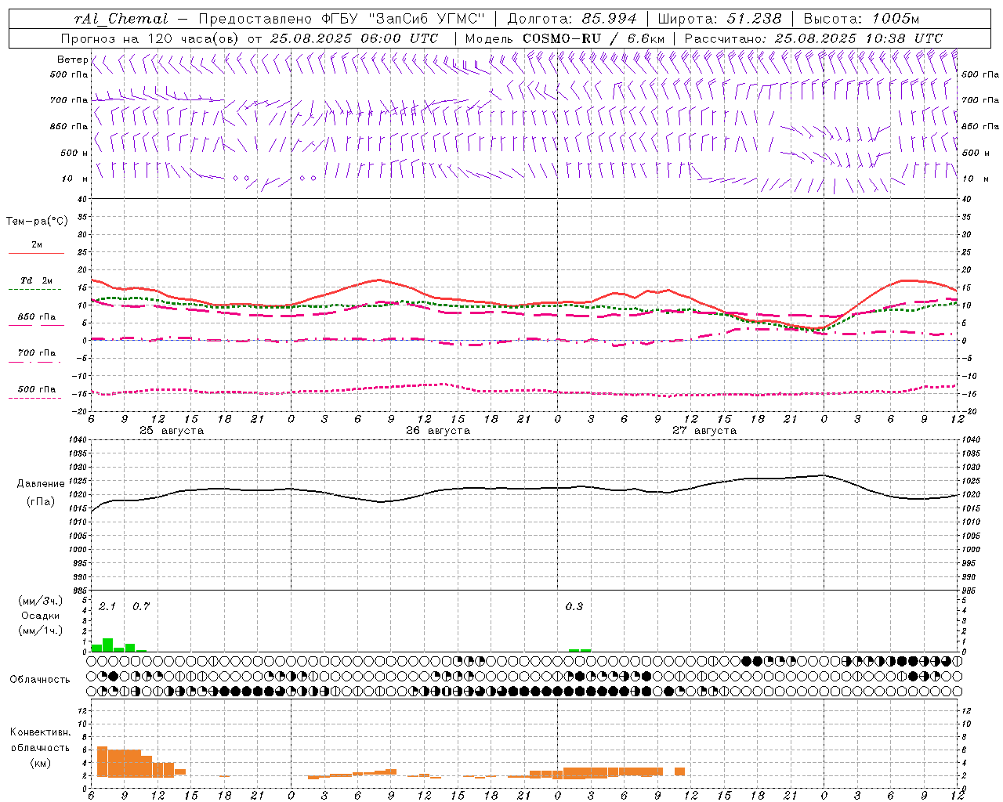The image size is (1003, 802).
Task: Click the Давление panel label
Action: (x=41, y=483)
